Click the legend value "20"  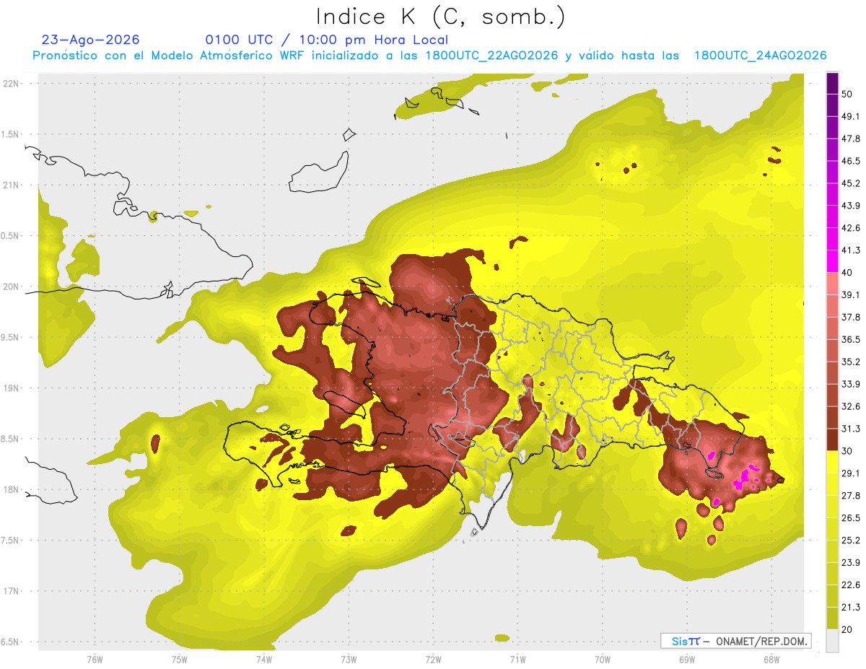coord(847,630)
